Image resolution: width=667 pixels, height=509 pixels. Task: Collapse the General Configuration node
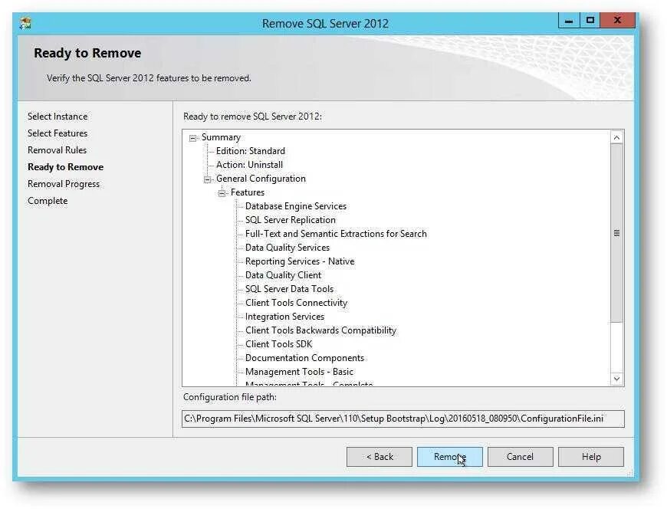[x=207, y=179]
